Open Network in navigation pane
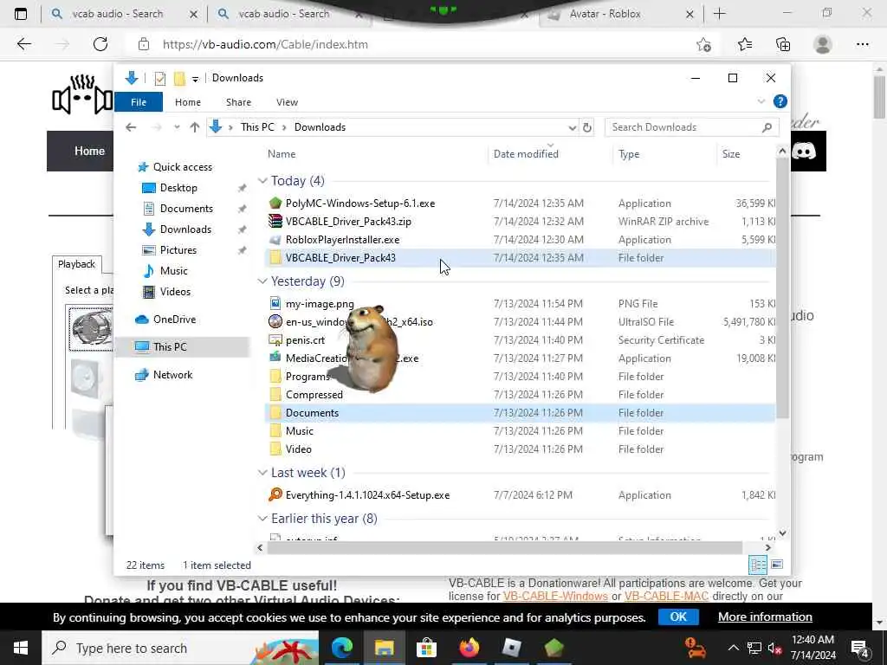Image resolution: width=887 pixels, height=665 pixels. [172, 375]
